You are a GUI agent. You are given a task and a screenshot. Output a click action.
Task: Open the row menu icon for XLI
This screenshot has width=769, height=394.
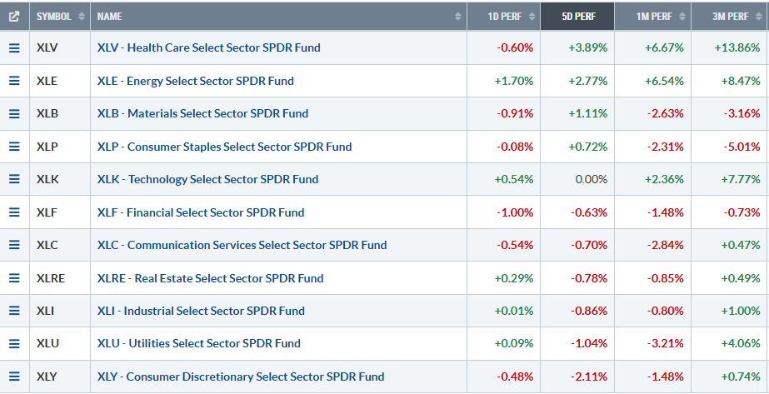click(x=14, y=311)
